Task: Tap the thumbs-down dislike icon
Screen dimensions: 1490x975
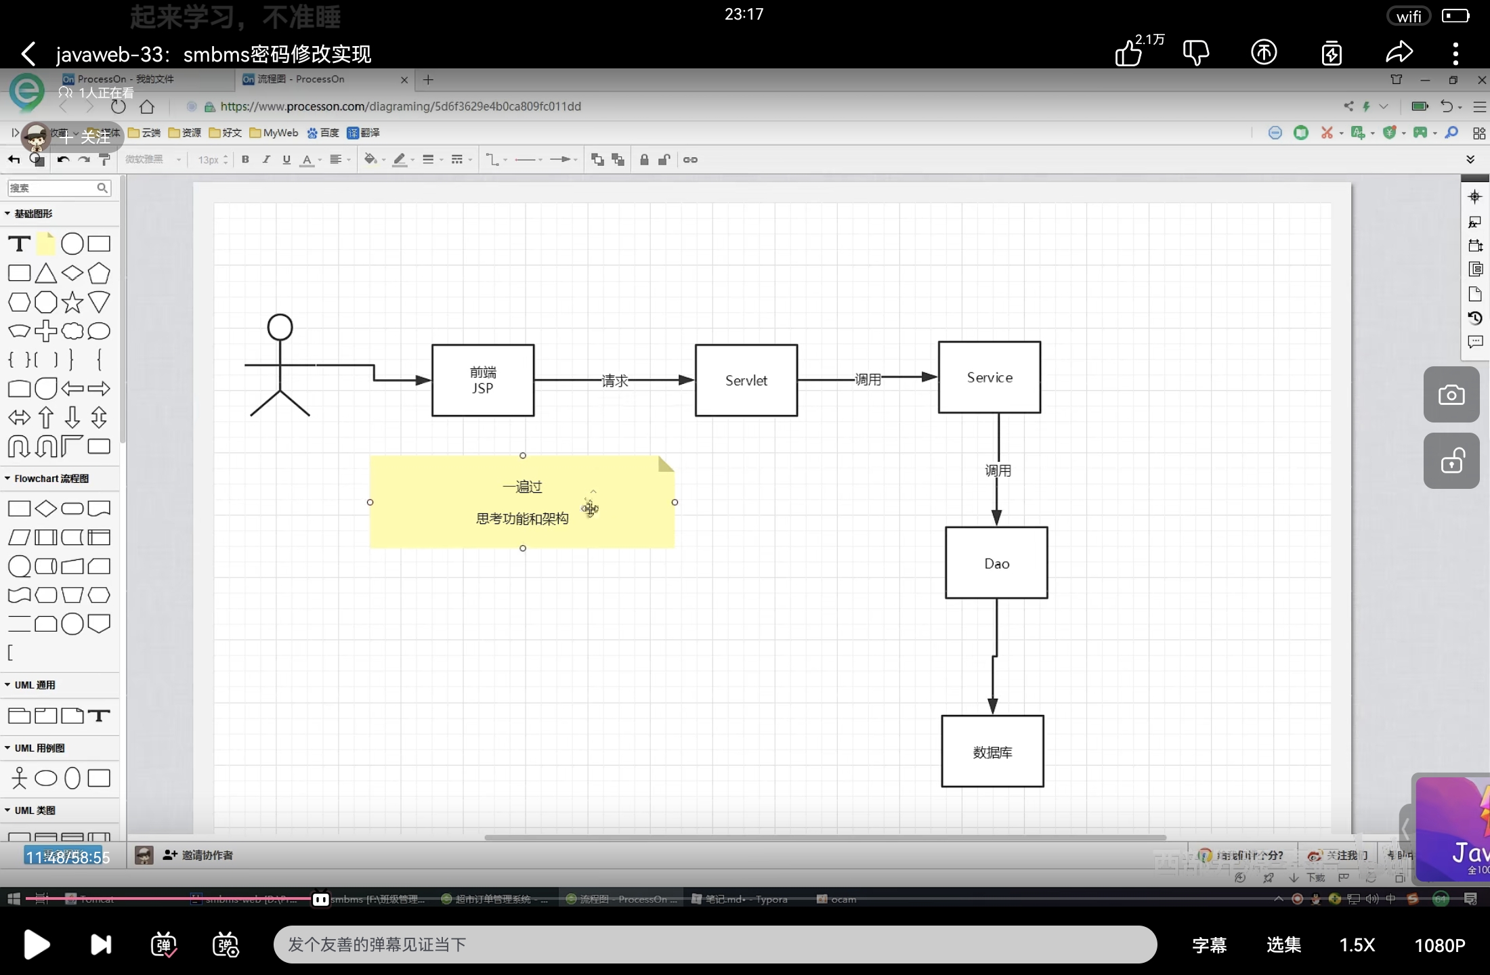Action: coord(1195,53)
